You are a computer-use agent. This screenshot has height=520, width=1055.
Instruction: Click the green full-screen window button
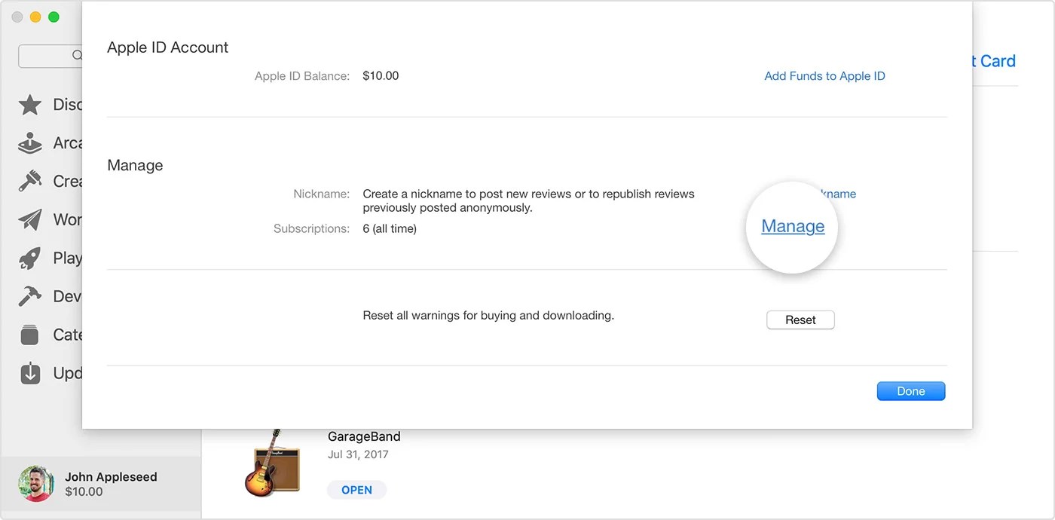(x=53, y=17)
